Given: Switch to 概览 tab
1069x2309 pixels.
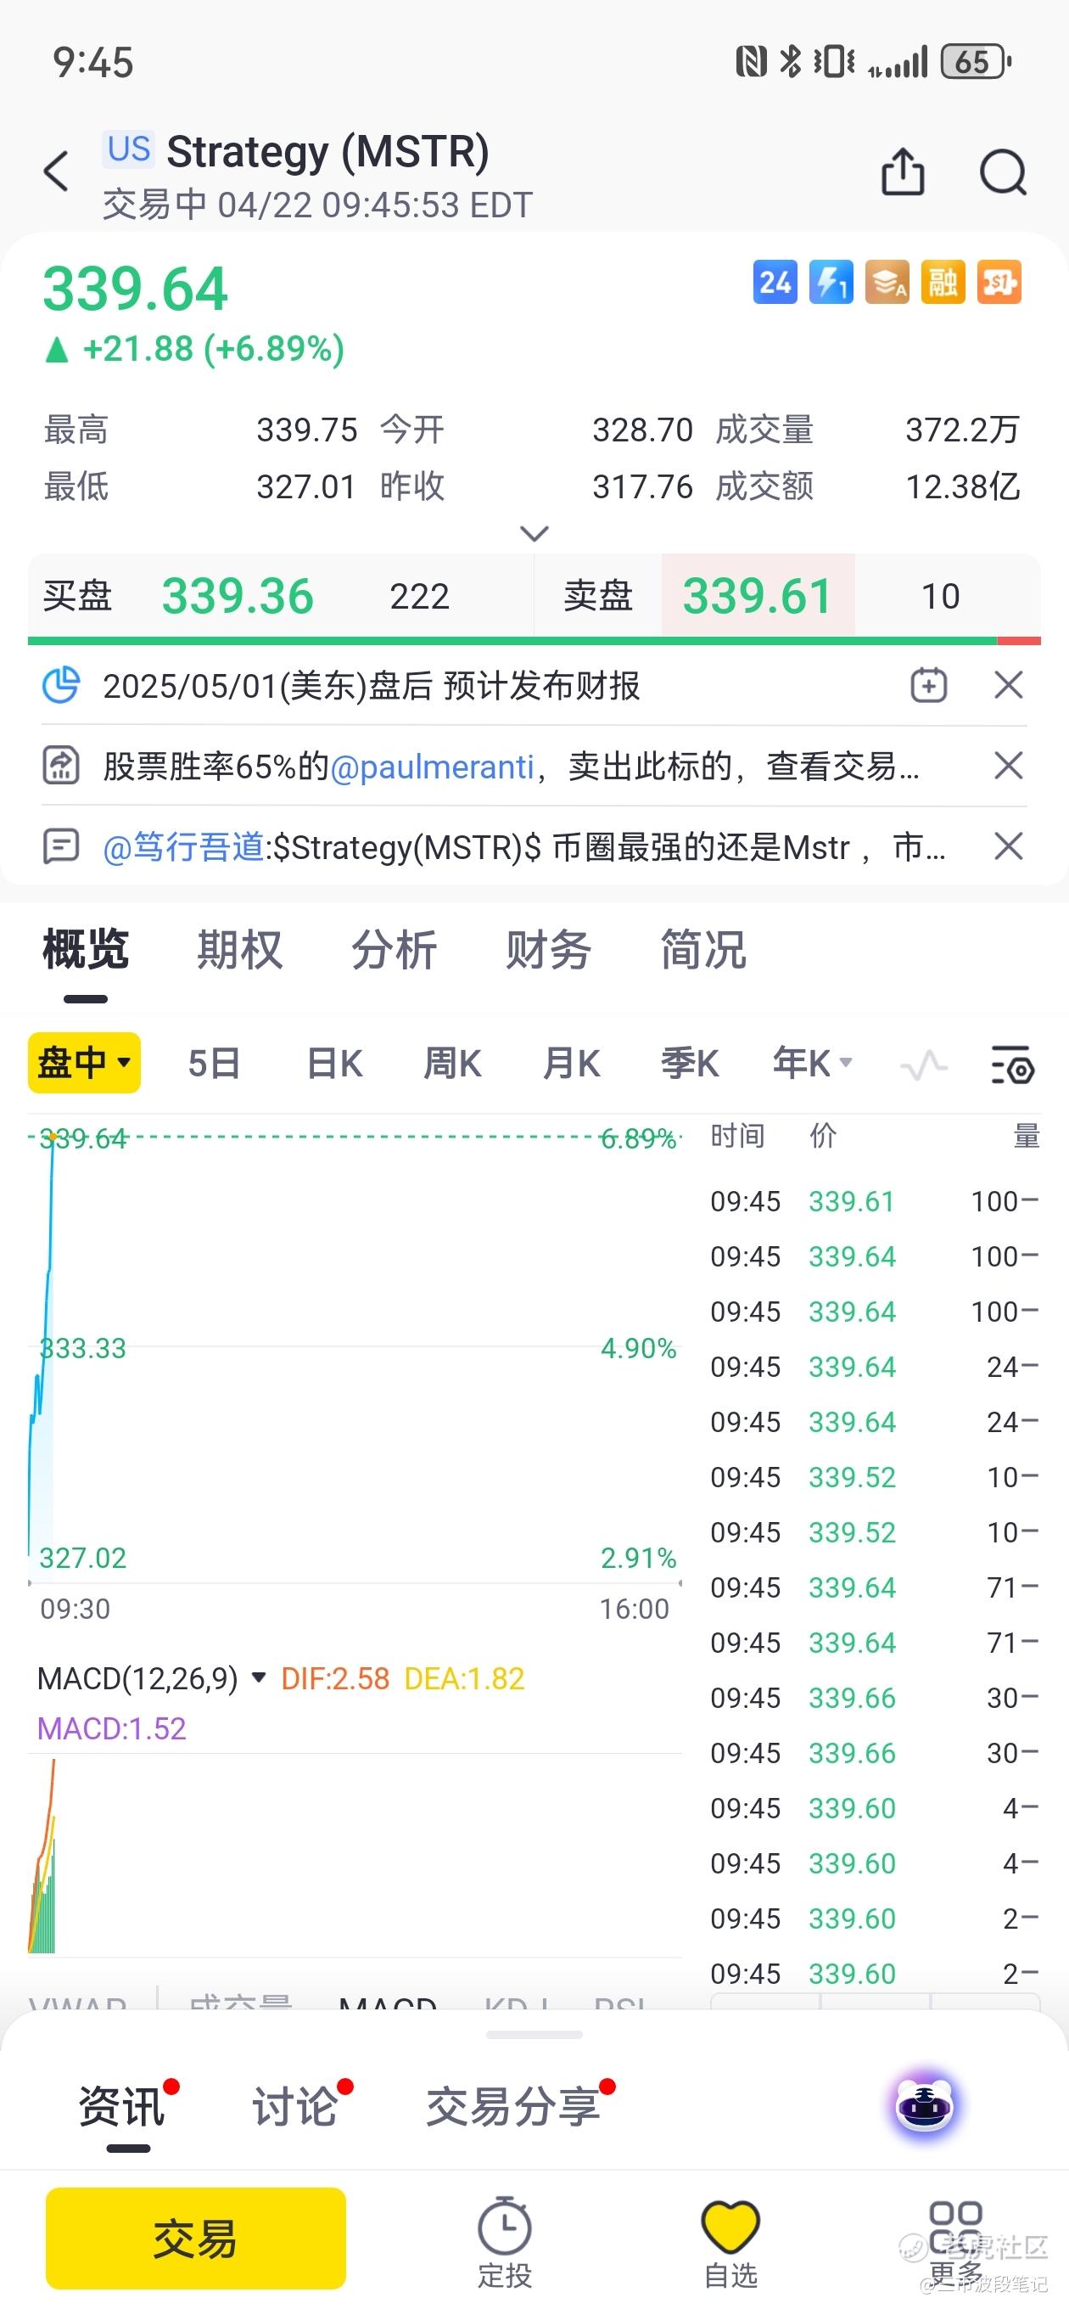Looking at the screenshot, I should [86, 949].
